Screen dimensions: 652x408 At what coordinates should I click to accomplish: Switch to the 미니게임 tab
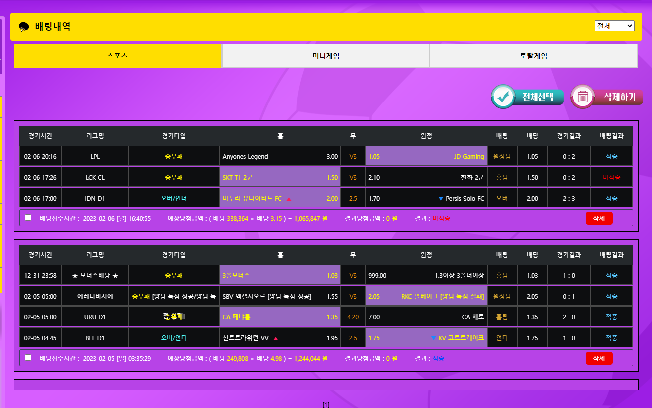(x=326, y=56)
